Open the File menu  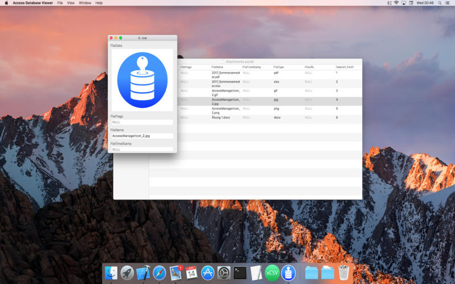(60, 3)
